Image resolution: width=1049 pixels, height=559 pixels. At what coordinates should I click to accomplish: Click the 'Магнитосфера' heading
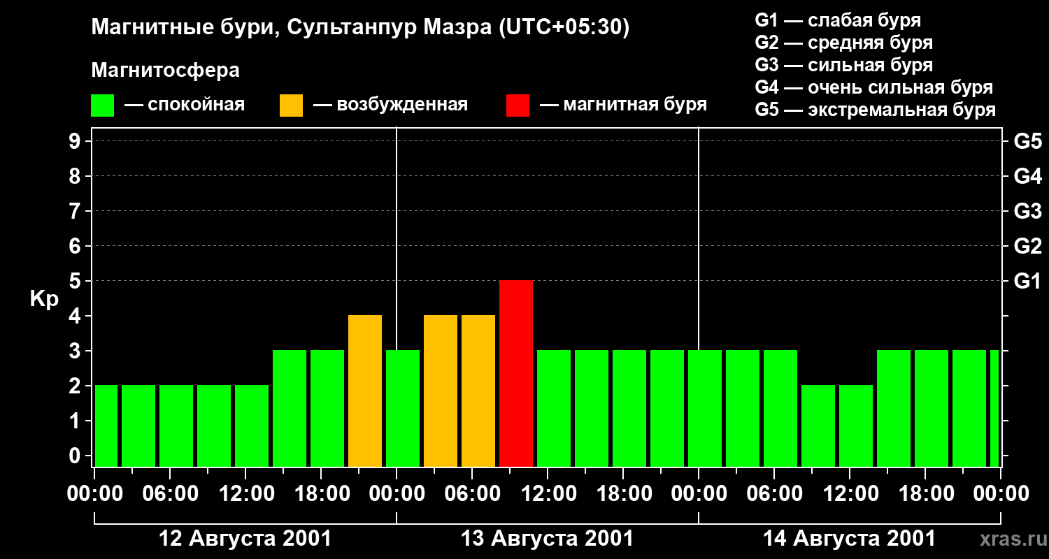coord(166,71)
